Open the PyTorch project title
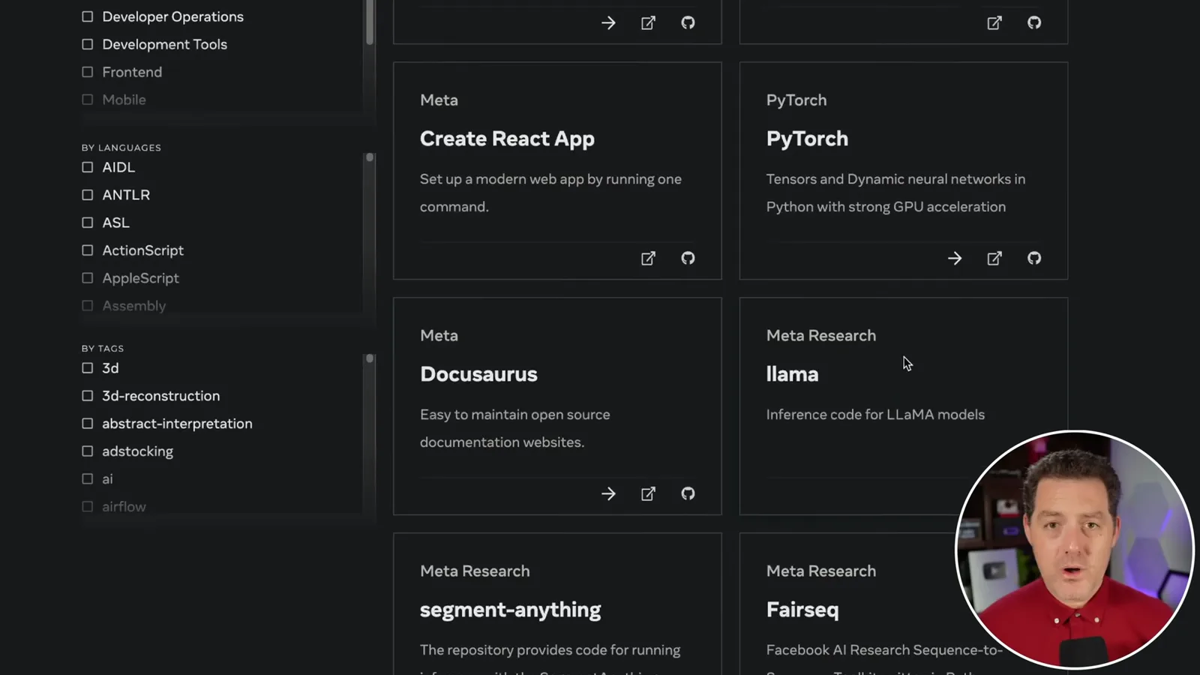 tap(807, 139)
